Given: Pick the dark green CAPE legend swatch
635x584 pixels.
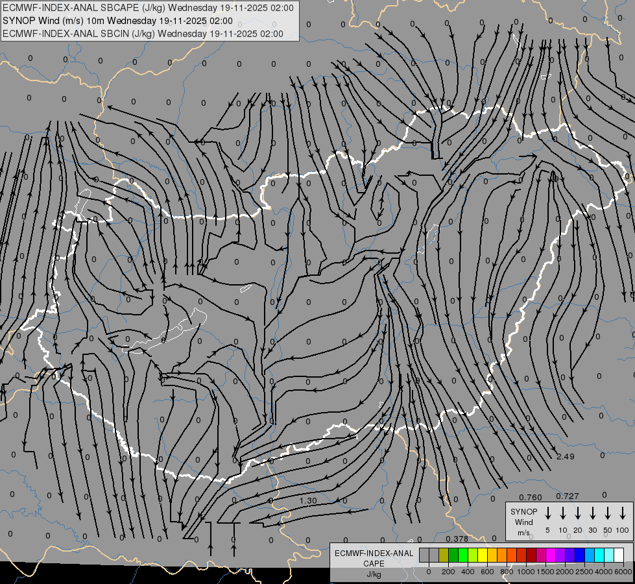Looking at the screenshot, I should tap(453, 555).
